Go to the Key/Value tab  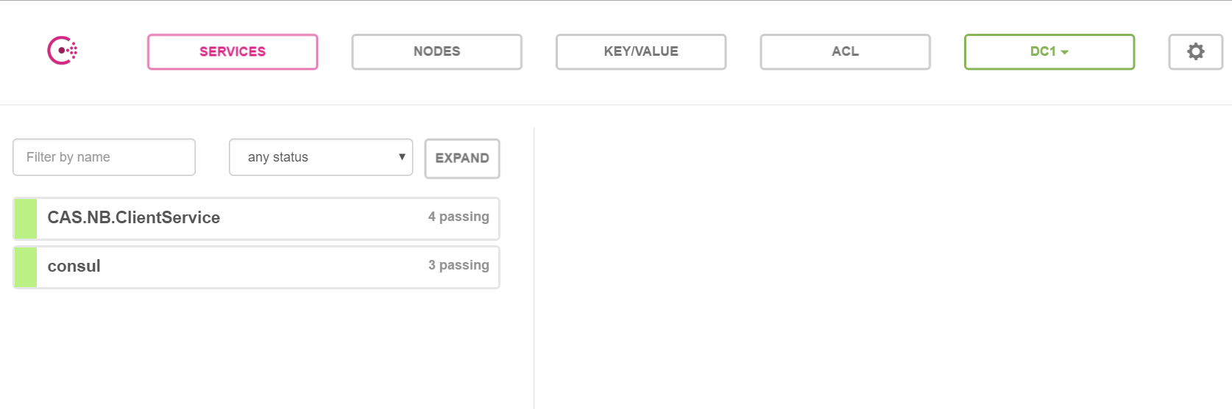point(641,51)
